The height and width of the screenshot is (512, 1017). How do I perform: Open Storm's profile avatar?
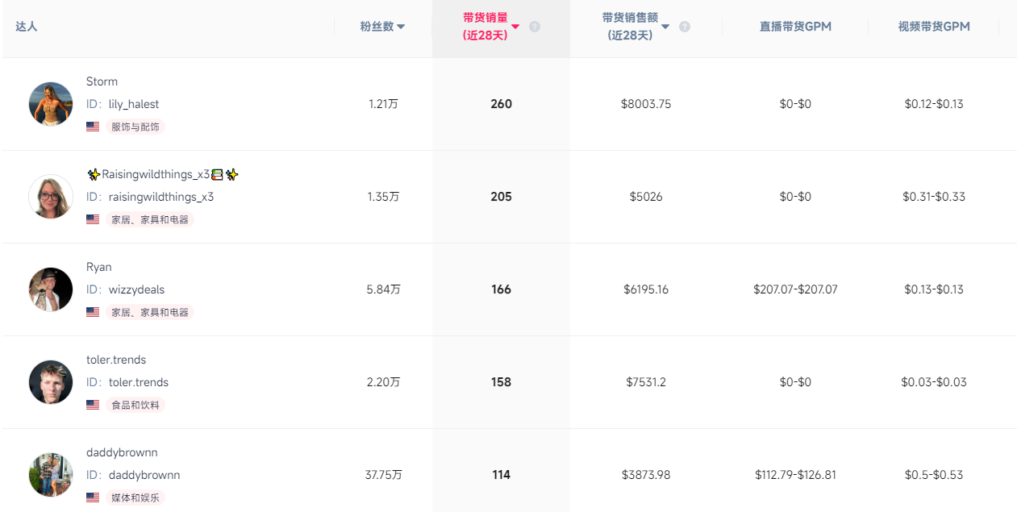pyautogui.click(x=51, y=104)
